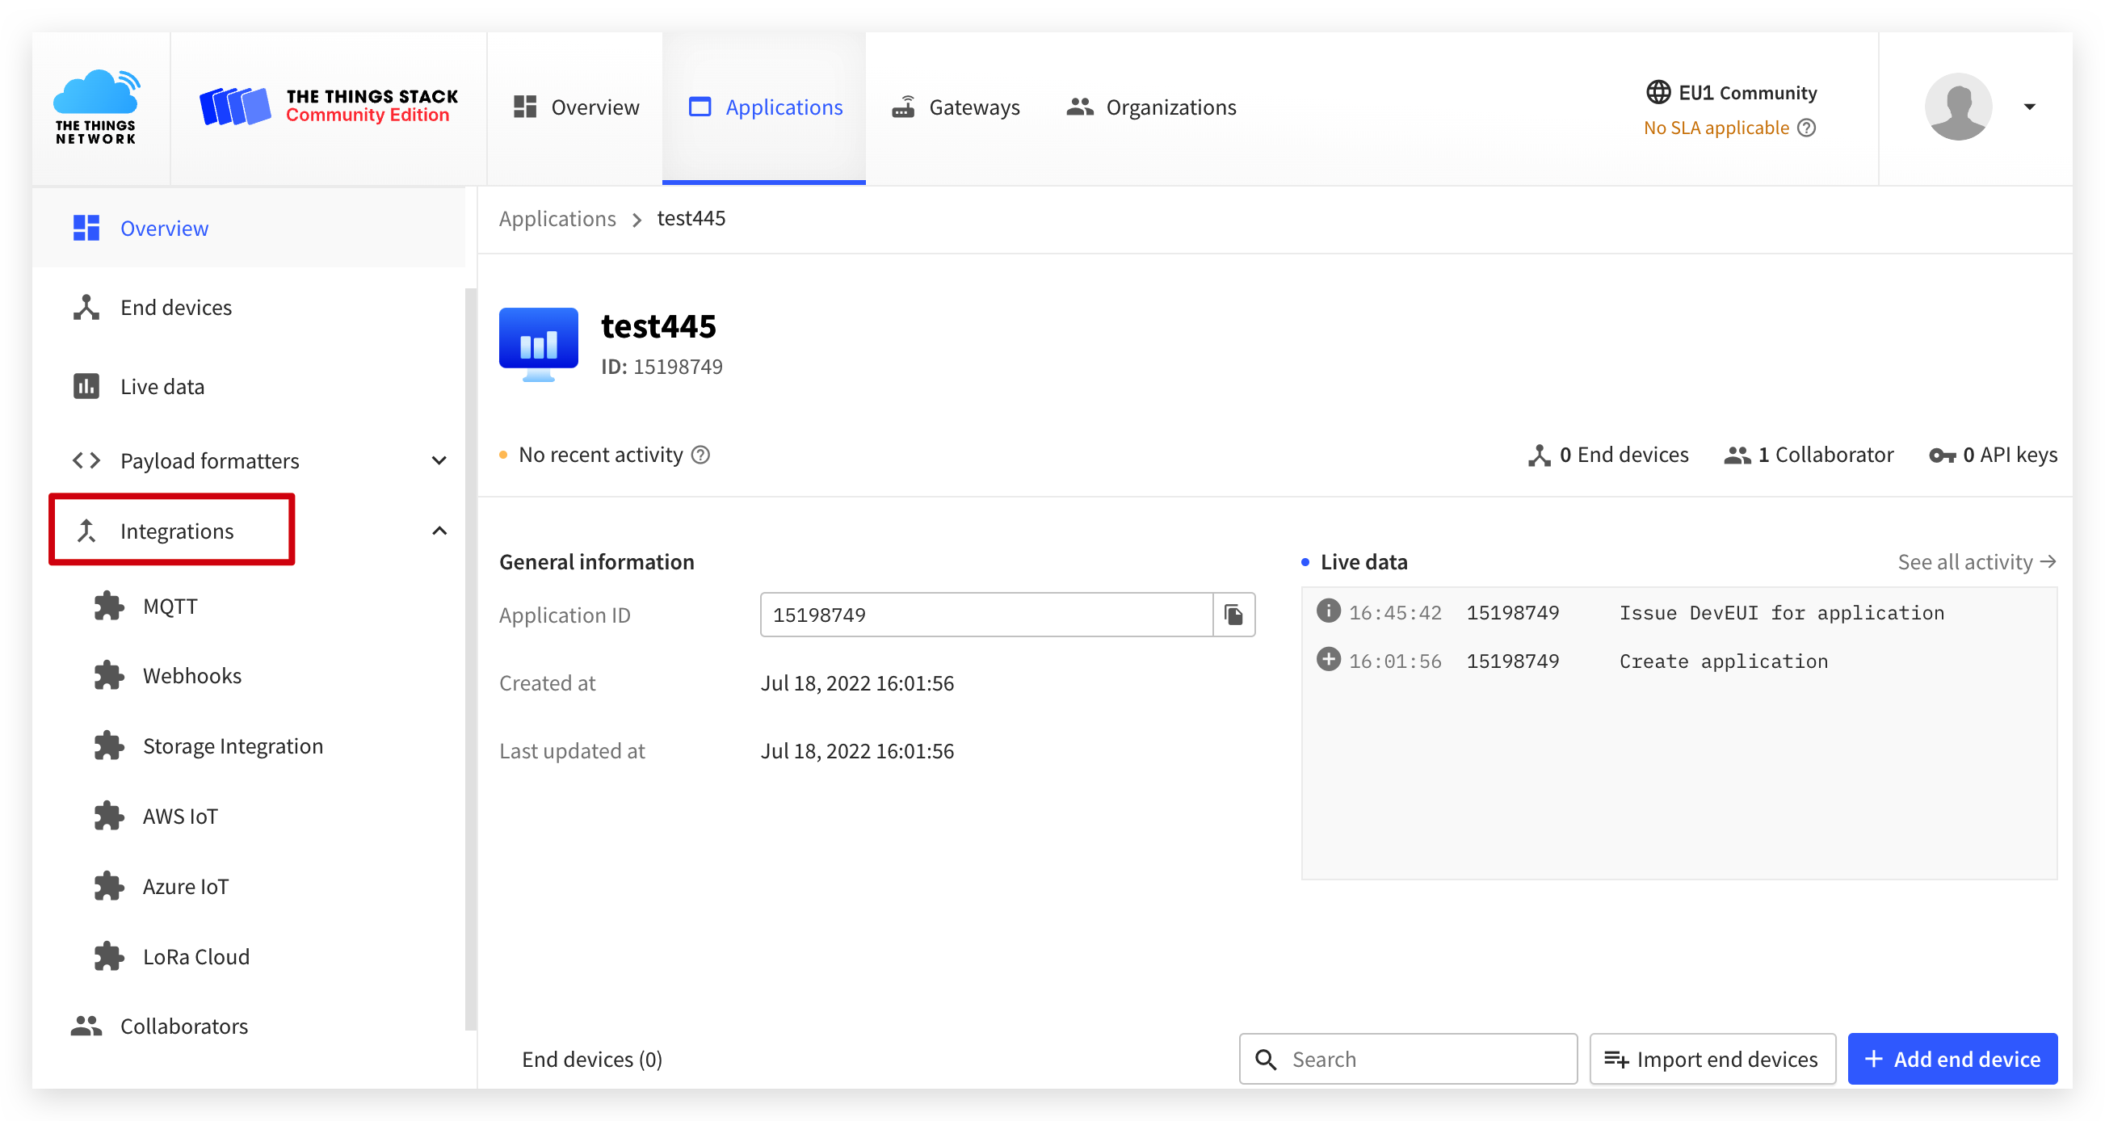The width and height of the screenshot is (2105, 1121).
Task: Click the Live data chart icon in sidebar
Action: [x=86, y=387]
